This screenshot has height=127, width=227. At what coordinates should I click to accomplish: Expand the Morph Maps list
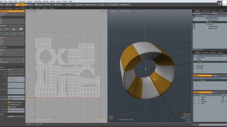[x=194, y=66]
